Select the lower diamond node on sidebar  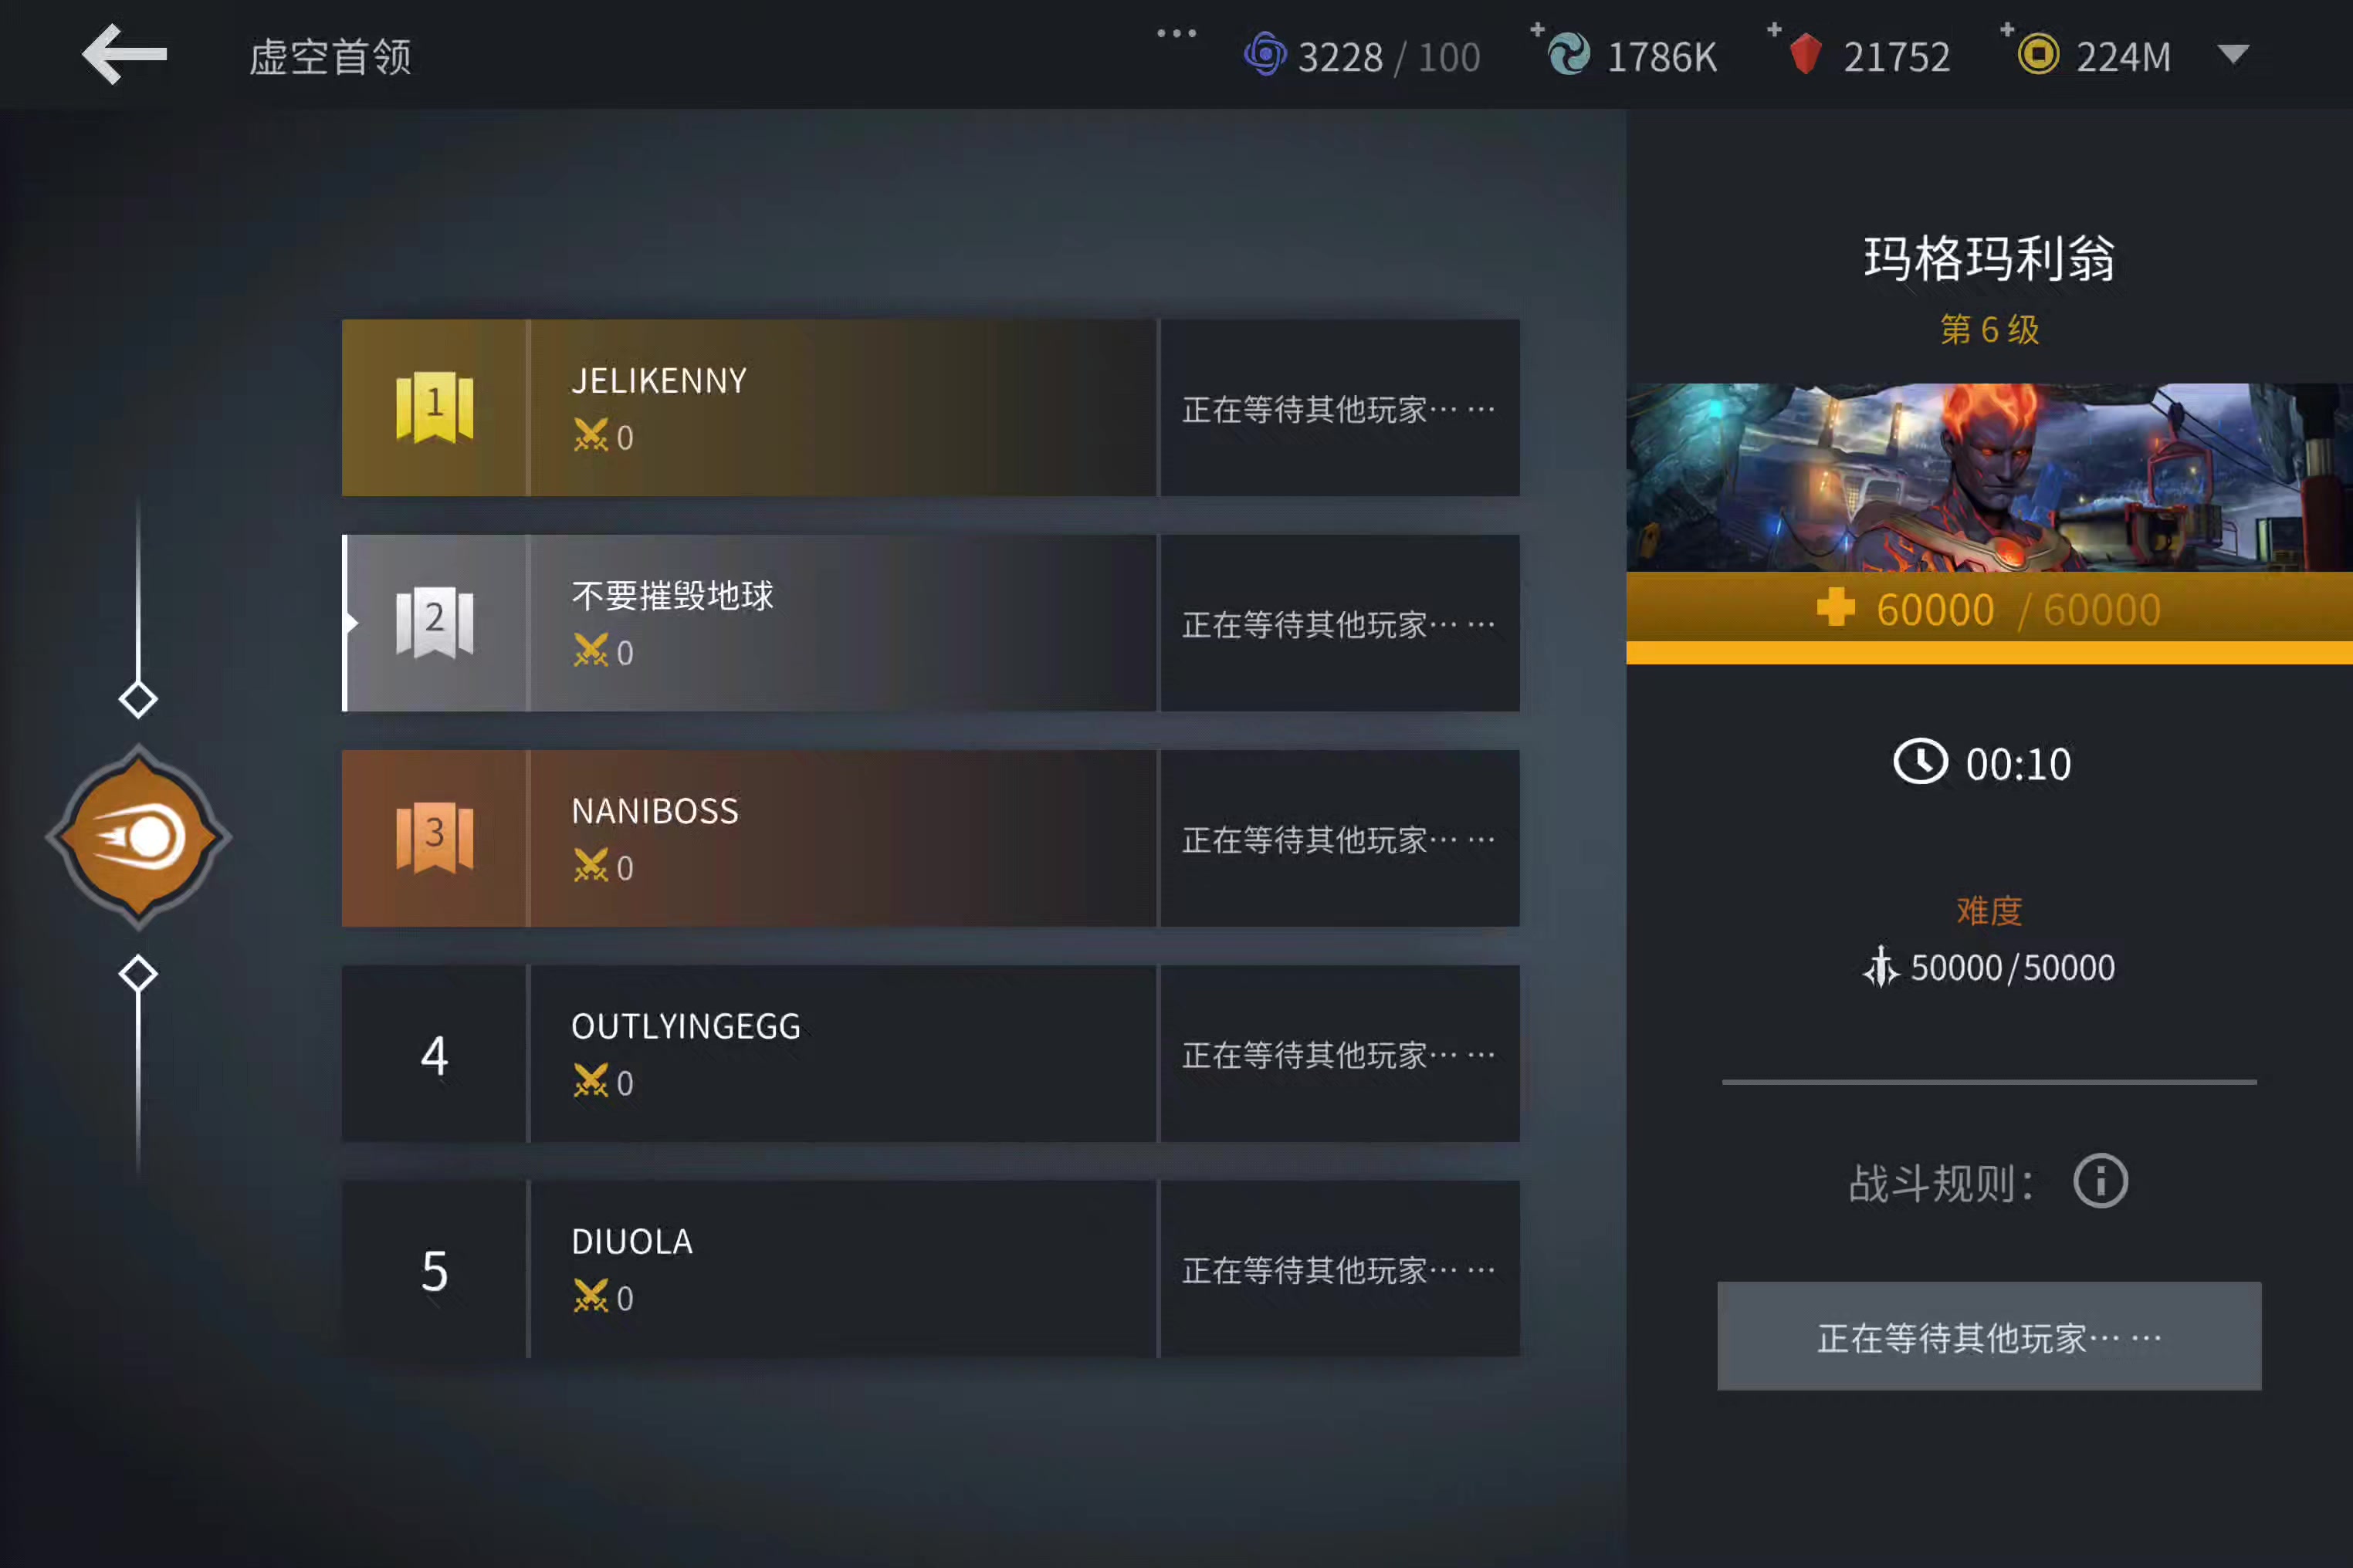(138, 973)
